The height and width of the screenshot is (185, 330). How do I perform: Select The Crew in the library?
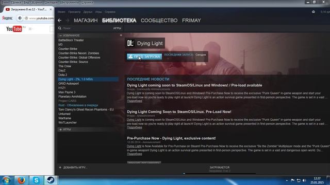point(64,66)
